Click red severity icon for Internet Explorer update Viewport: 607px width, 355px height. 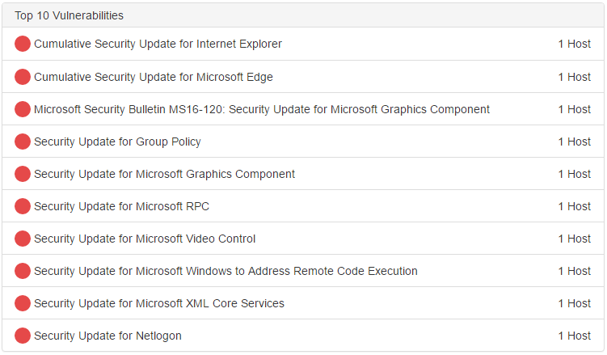(23, 44)
